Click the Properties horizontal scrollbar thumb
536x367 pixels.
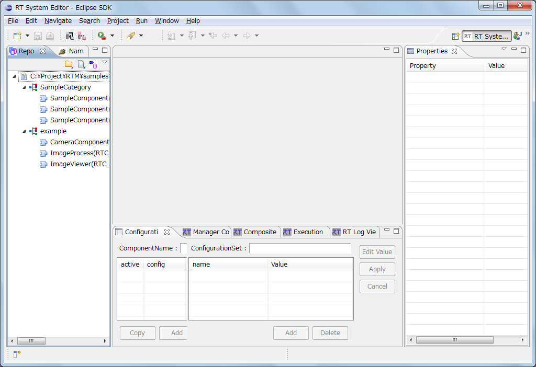[455, 340]
